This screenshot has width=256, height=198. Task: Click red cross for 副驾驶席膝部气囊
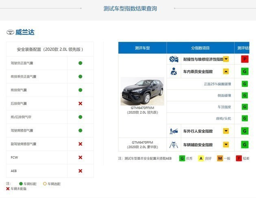click(80, 144)
